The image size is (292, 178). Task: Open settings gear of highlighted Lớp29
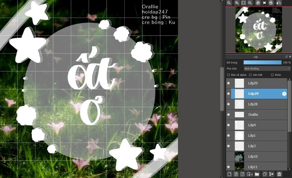coord(284,94)
